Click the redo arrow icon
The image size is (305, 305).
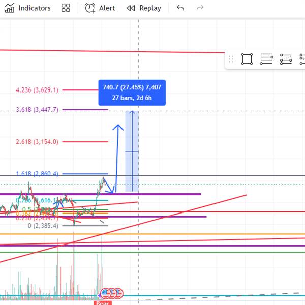point(200,8)
